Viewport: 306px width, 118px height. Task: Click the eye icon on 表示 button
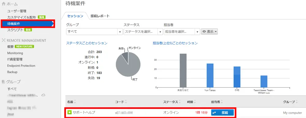[x=204, y=32]
